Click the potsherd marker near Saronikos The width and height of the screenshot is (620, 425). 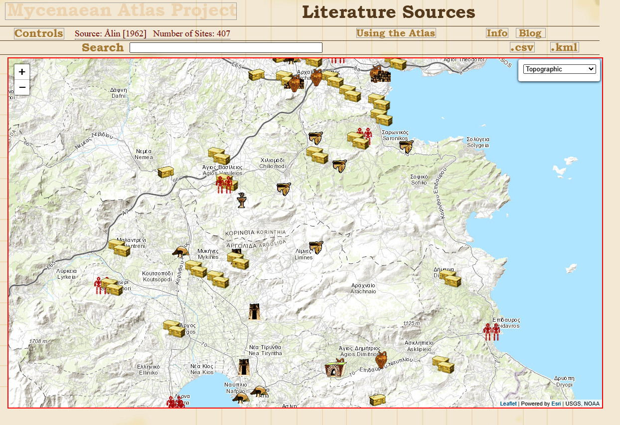(x=406, y=147)
